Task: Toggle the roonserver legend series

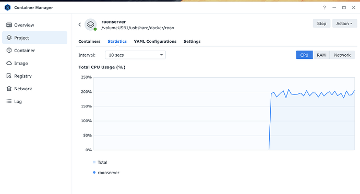Action: (x=106, y=173)
